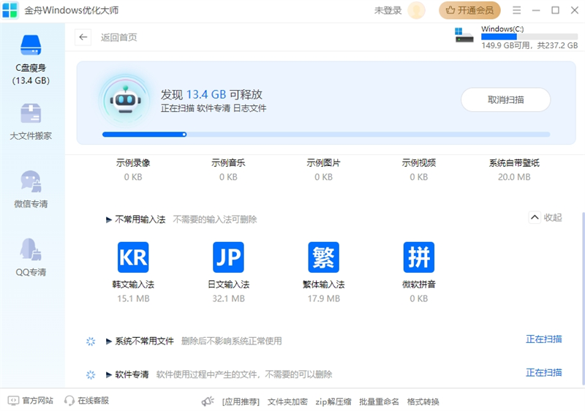Open the 文件夹加密 recommended app link

click(287, 401)
